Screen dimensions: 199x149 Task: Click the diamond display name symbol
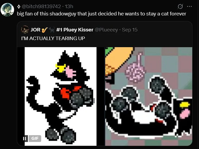click(x=19, y=7)
